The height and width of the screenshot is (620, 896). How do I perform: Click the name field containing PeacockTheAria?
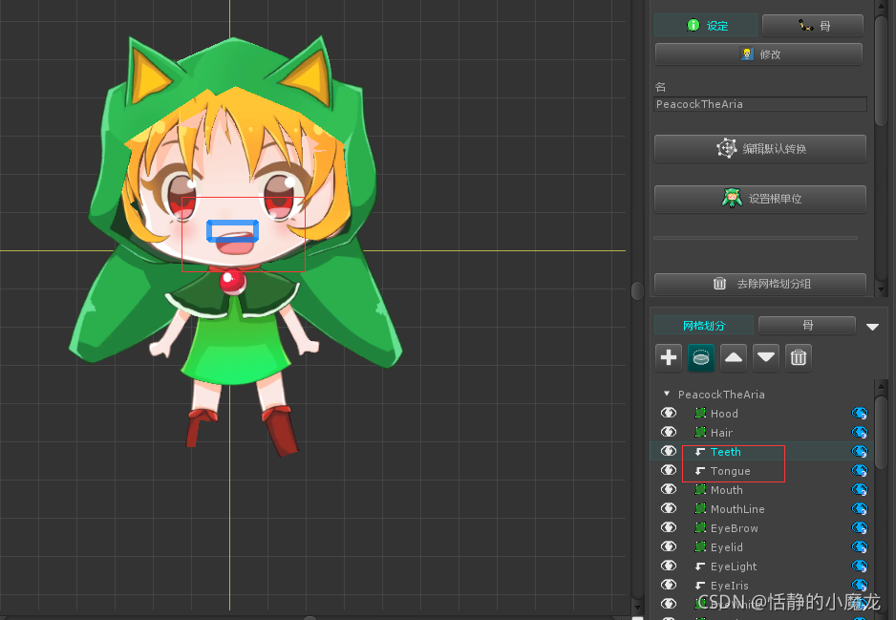click(760, 104)
